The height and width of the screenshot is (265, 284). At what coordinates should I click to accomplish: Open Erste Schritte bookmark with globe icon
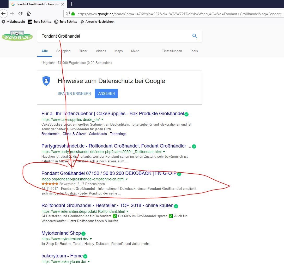[66, 22]
